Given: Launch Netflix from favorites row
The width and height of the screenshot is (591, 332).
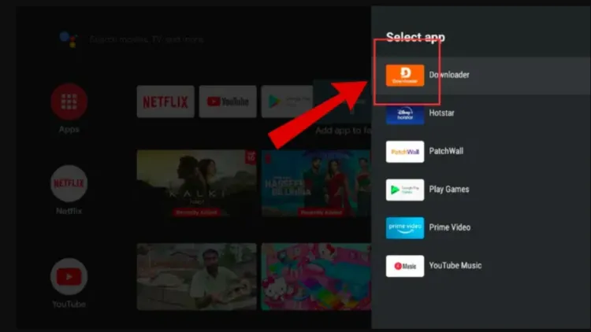Looking at the screenshot, I should [165, 101].
